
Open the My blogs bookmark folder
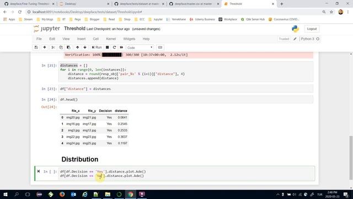pyautogui.click(x=45, y=19)
